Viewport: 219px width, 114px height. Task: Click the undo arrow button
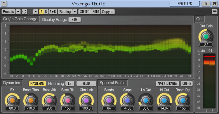pos(24,12)
